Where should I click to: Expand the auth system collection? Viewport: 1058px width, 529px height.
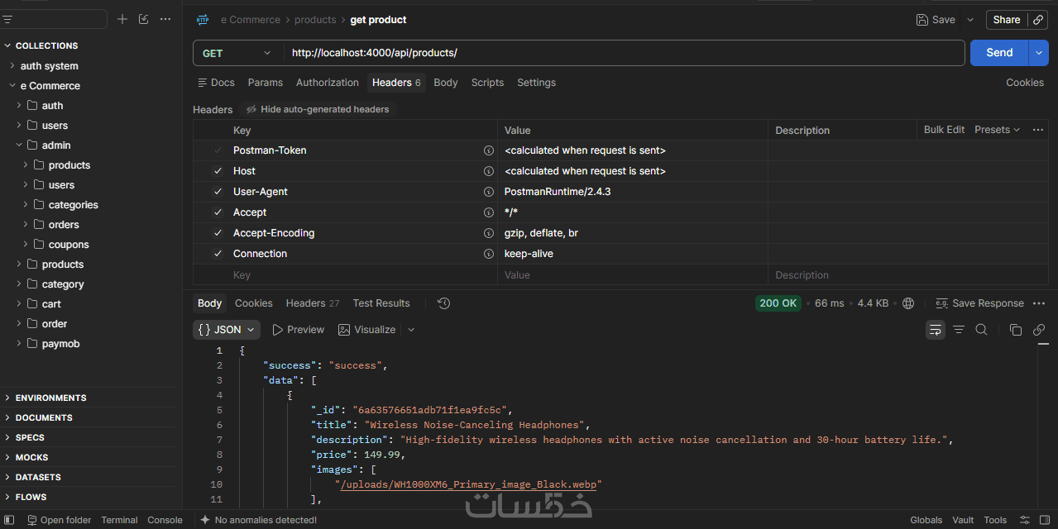50,66
